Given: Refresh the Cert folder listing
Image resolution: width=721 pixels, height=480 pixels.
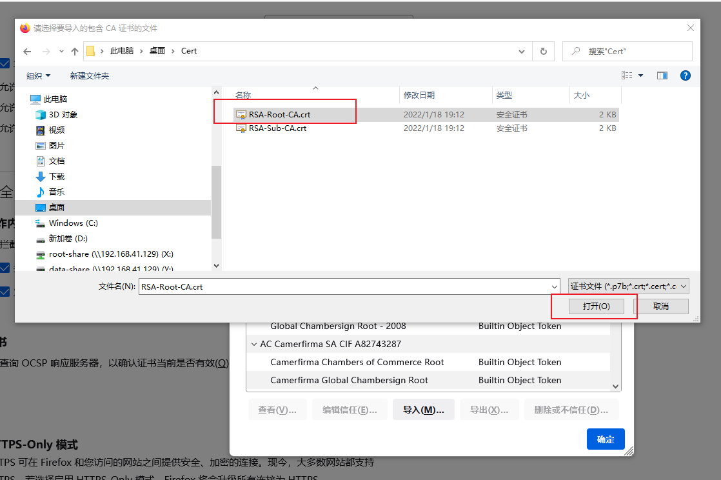Looking at the screenshot, I should tap(544, 52).
